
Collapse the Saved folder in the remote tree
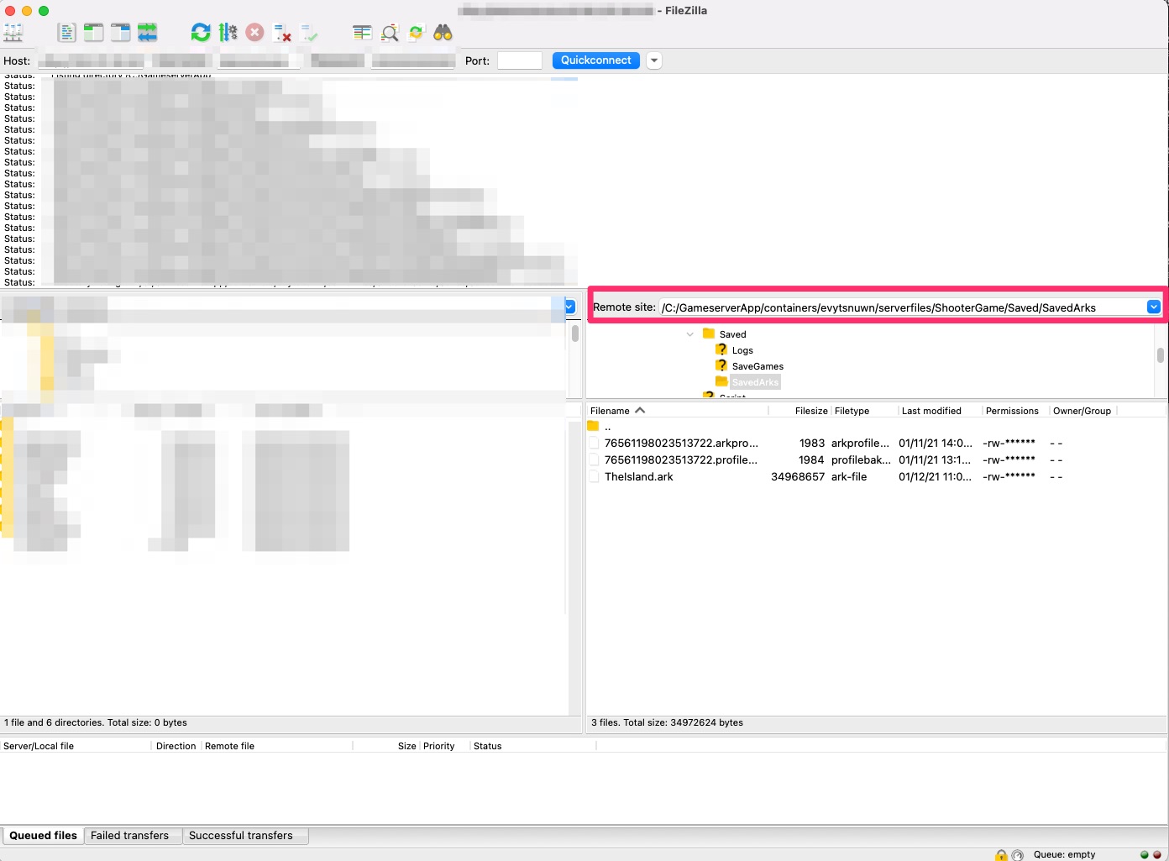(x=690, y=334)
